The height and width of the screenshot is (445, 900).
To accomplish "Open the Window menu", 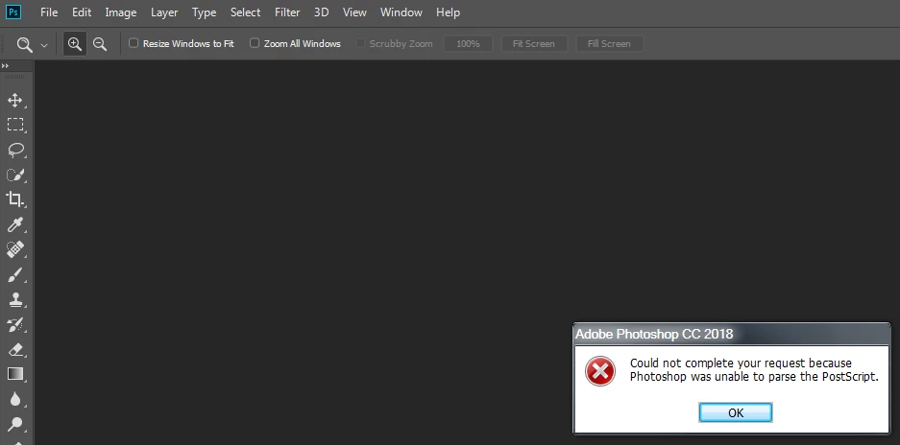I will [x=401, y=12].
